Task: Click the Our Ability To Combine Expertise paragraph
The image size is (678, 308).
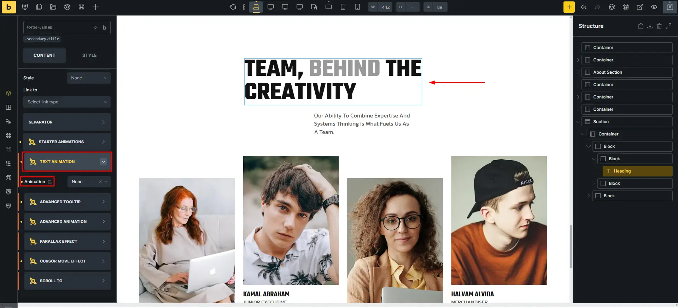Action: click(x=362, y=124)
